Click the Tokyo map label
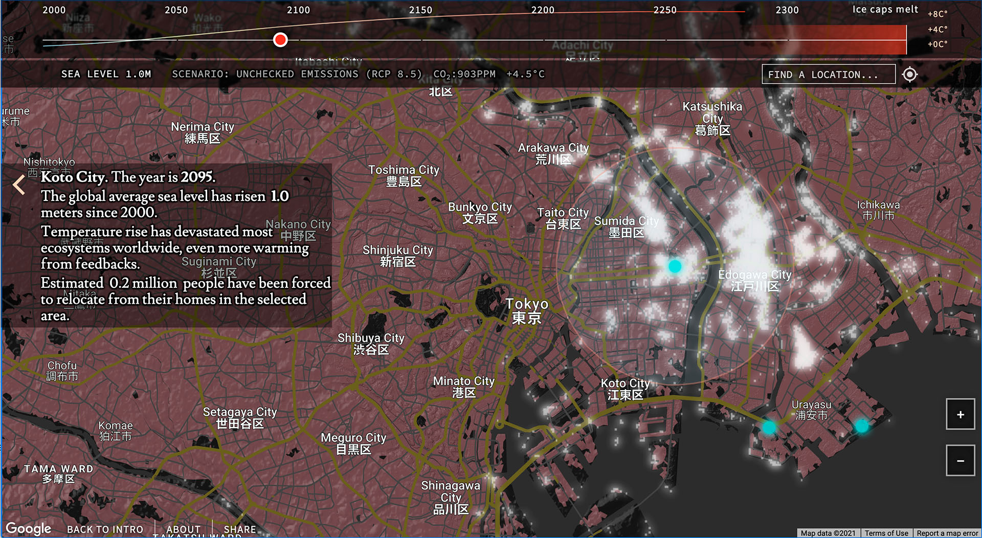The height and width of the screenshot is (538, 982). [527, 311]
